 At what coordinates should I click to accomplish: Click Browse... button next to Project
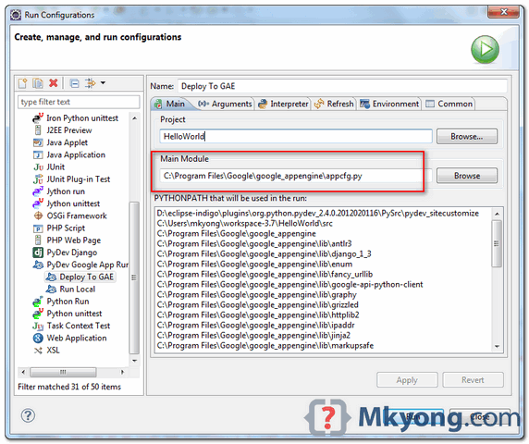(467, 136)
